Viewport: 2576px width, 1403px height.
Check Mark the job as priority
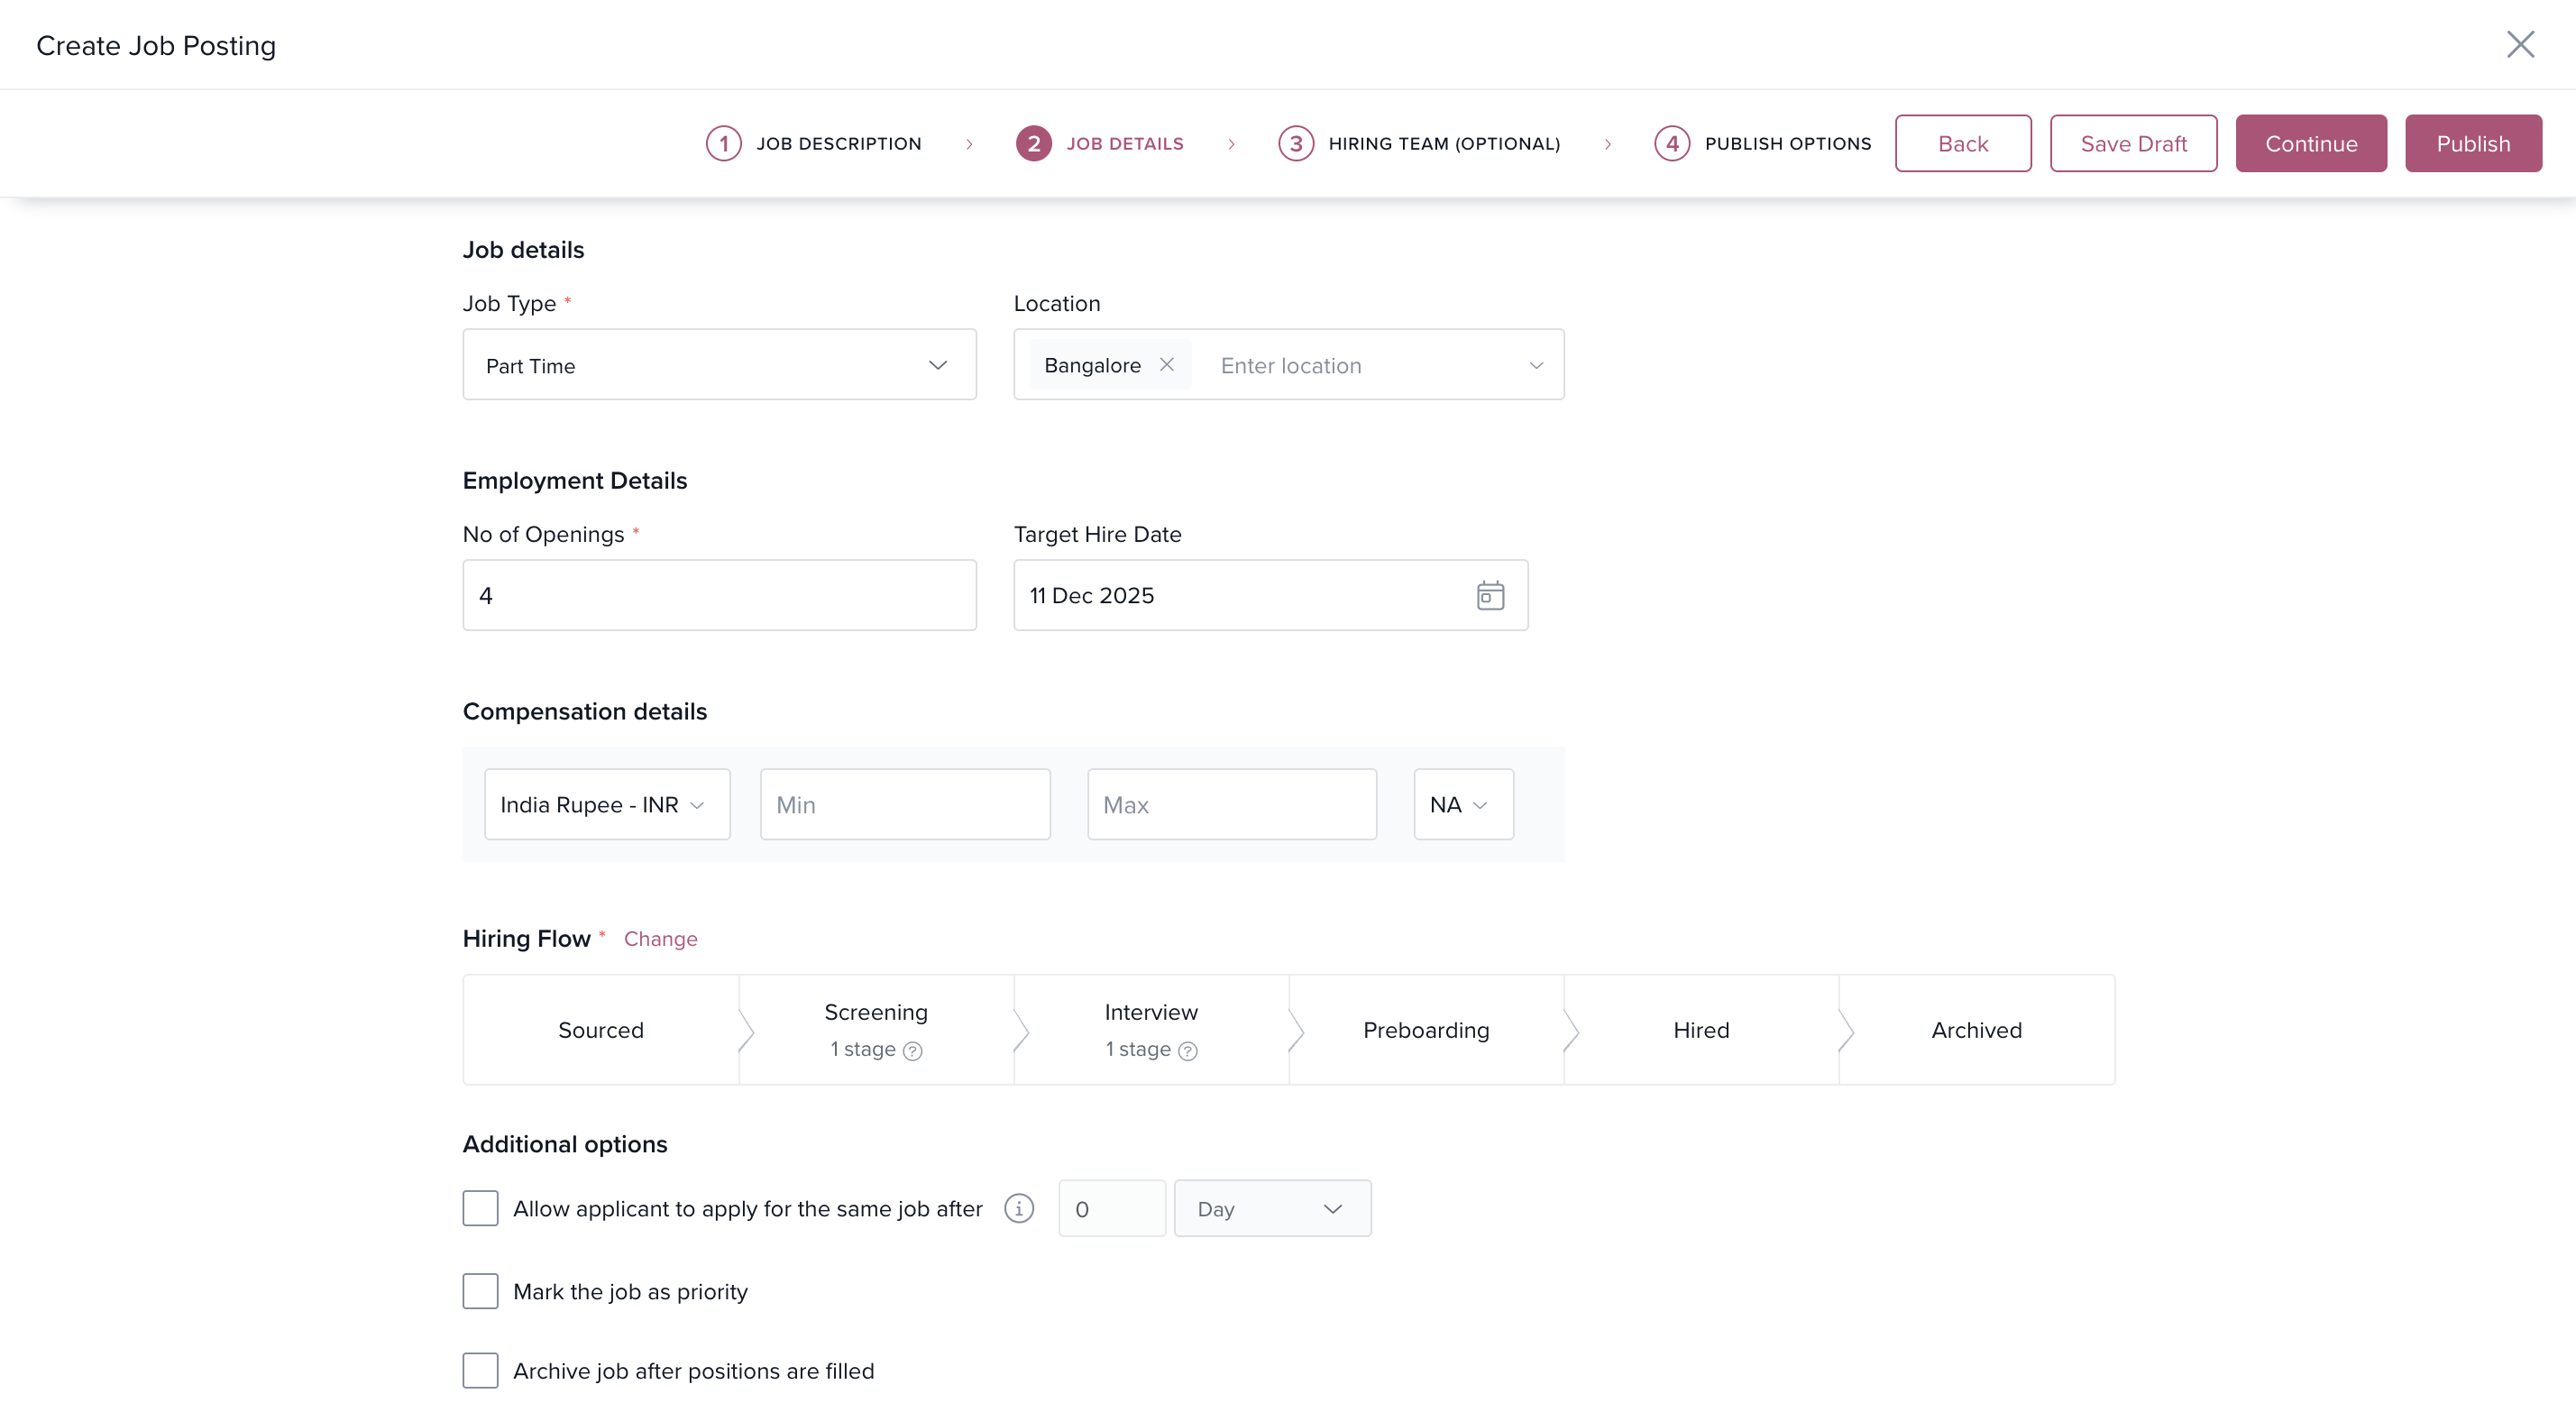coord(480,1291)
